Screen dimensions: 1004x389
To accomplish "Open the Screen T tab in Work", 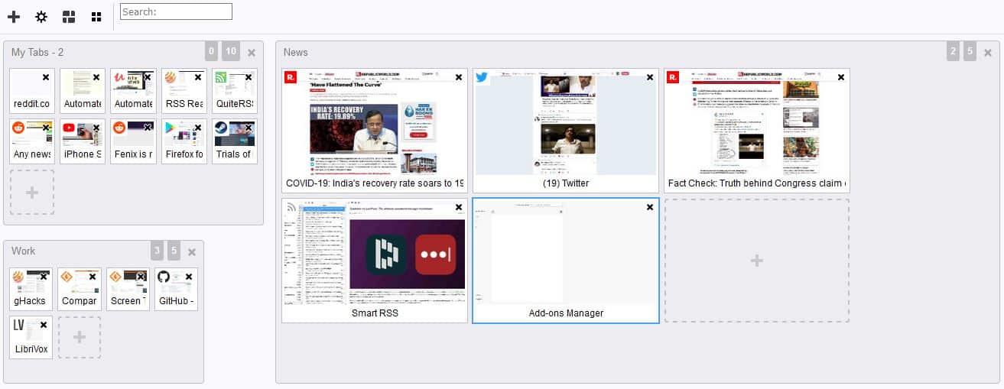I will tap(128, 289).
